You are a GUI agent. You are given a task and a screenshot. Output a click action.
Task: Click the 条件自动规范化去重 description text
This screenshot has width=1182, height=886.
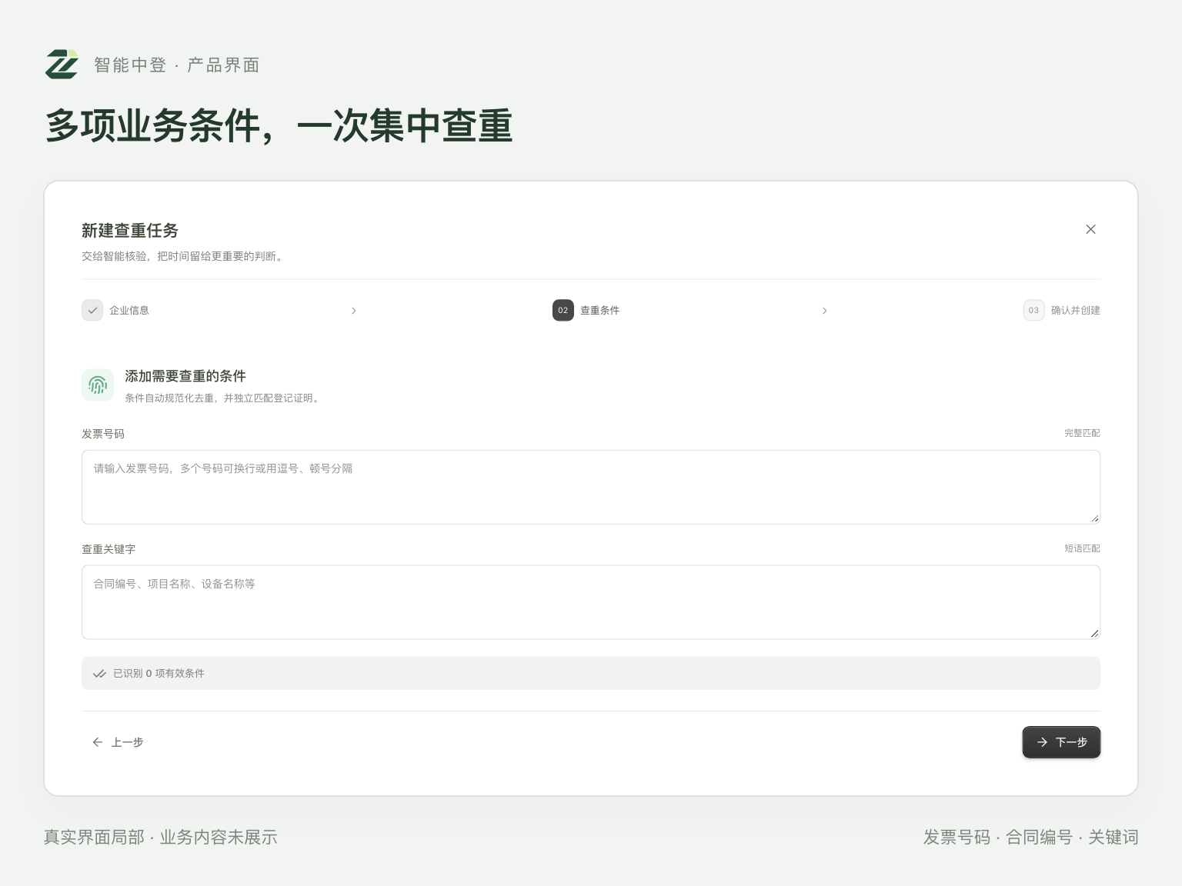(224, 398)
